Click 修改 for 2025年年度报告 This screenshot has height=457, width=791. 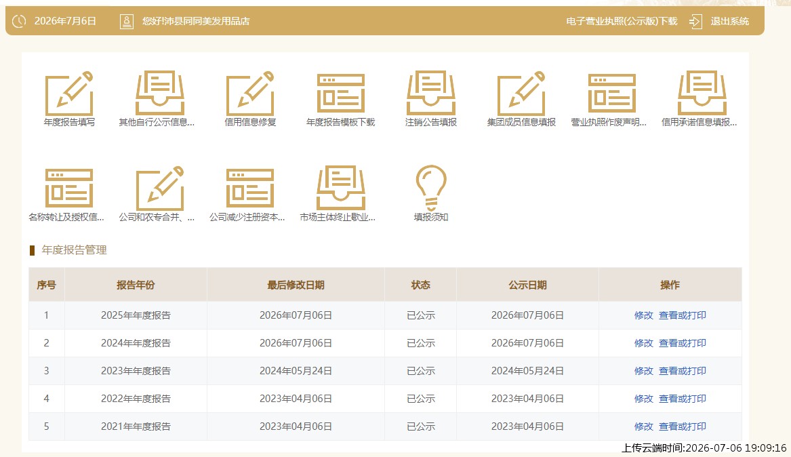(x=644, y=315)
